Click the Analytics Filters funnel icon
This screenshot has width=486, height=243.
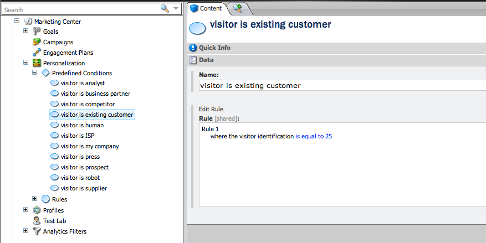coord(37,231)
